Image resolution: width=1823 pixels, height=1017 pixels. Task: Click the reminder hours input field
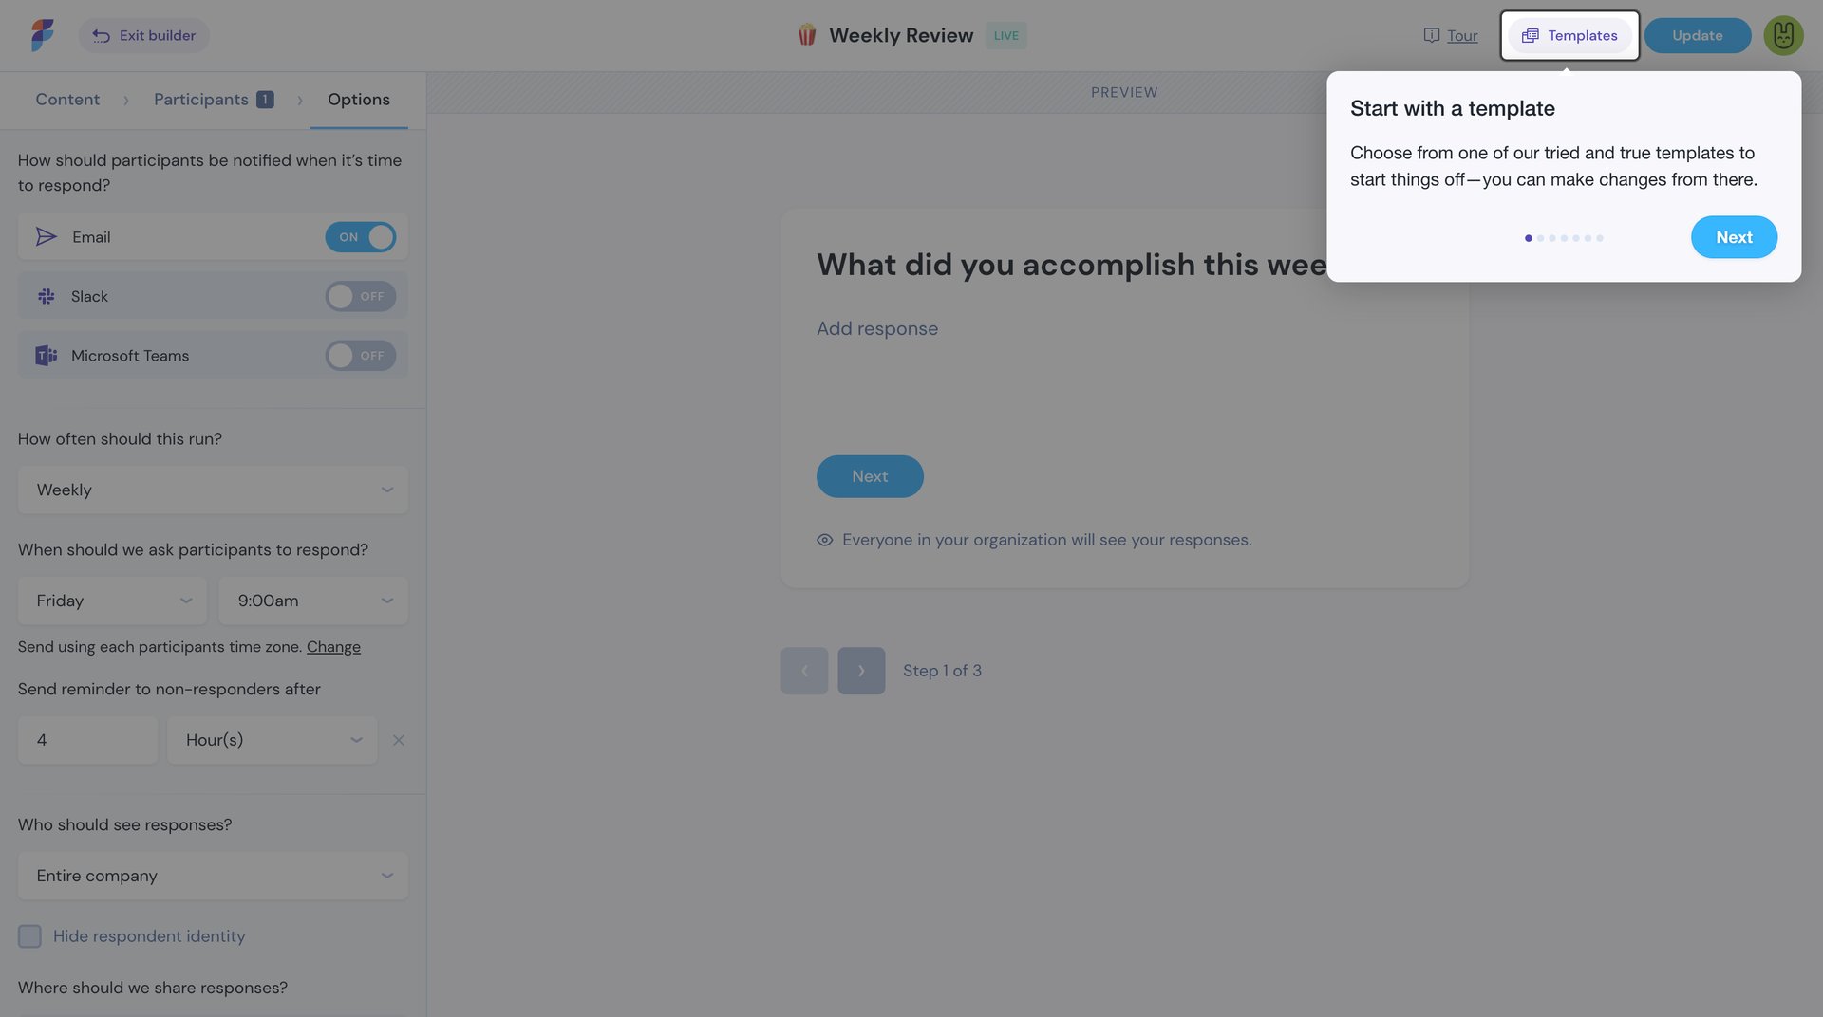tap(87, 740)
